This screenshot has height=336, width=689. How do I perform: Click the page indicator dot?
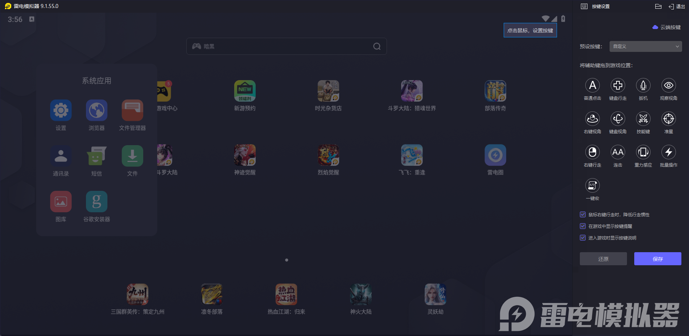click(x=286, y=260)
